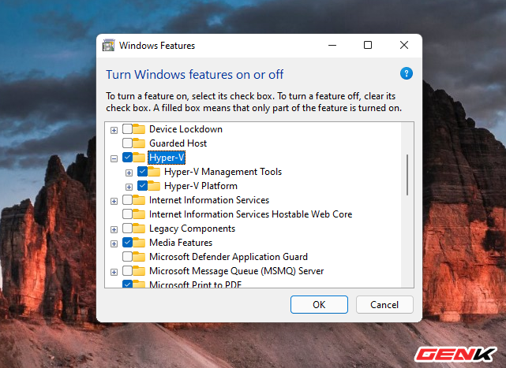Select the Internet Information Services label

coord(208,200)
